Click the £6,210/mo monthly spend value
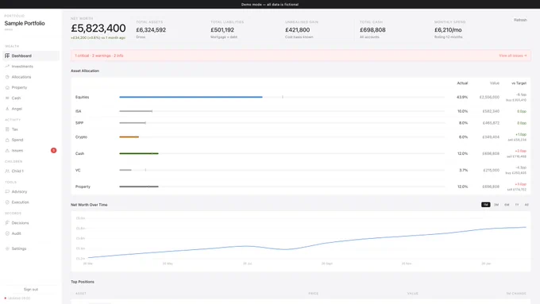 pos(448,30)
